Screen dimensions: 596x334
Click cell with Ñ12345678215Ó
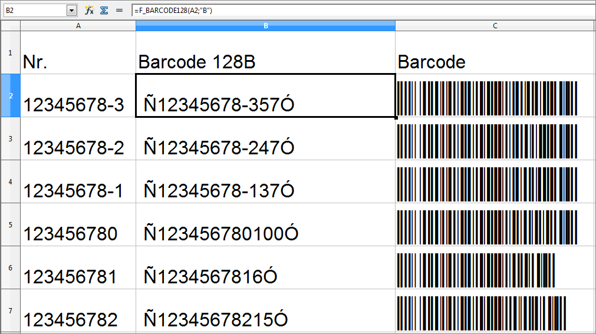click(x=265, y=310)
